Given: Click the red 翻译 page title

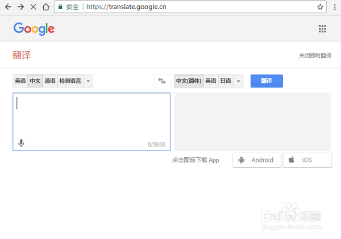Looking at the screenshot, I should (x=22, y=55).
